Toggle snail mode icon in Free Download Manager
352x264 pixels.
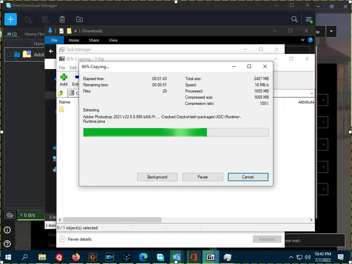10,215
